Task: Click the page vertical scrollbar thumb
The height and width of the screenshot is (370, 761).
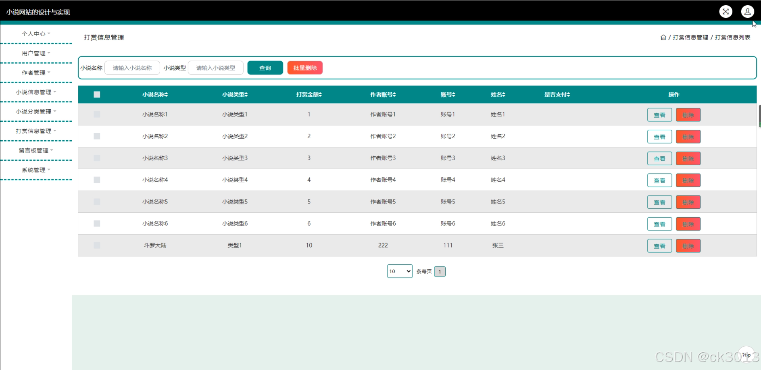Action: [x=760, y=116]
